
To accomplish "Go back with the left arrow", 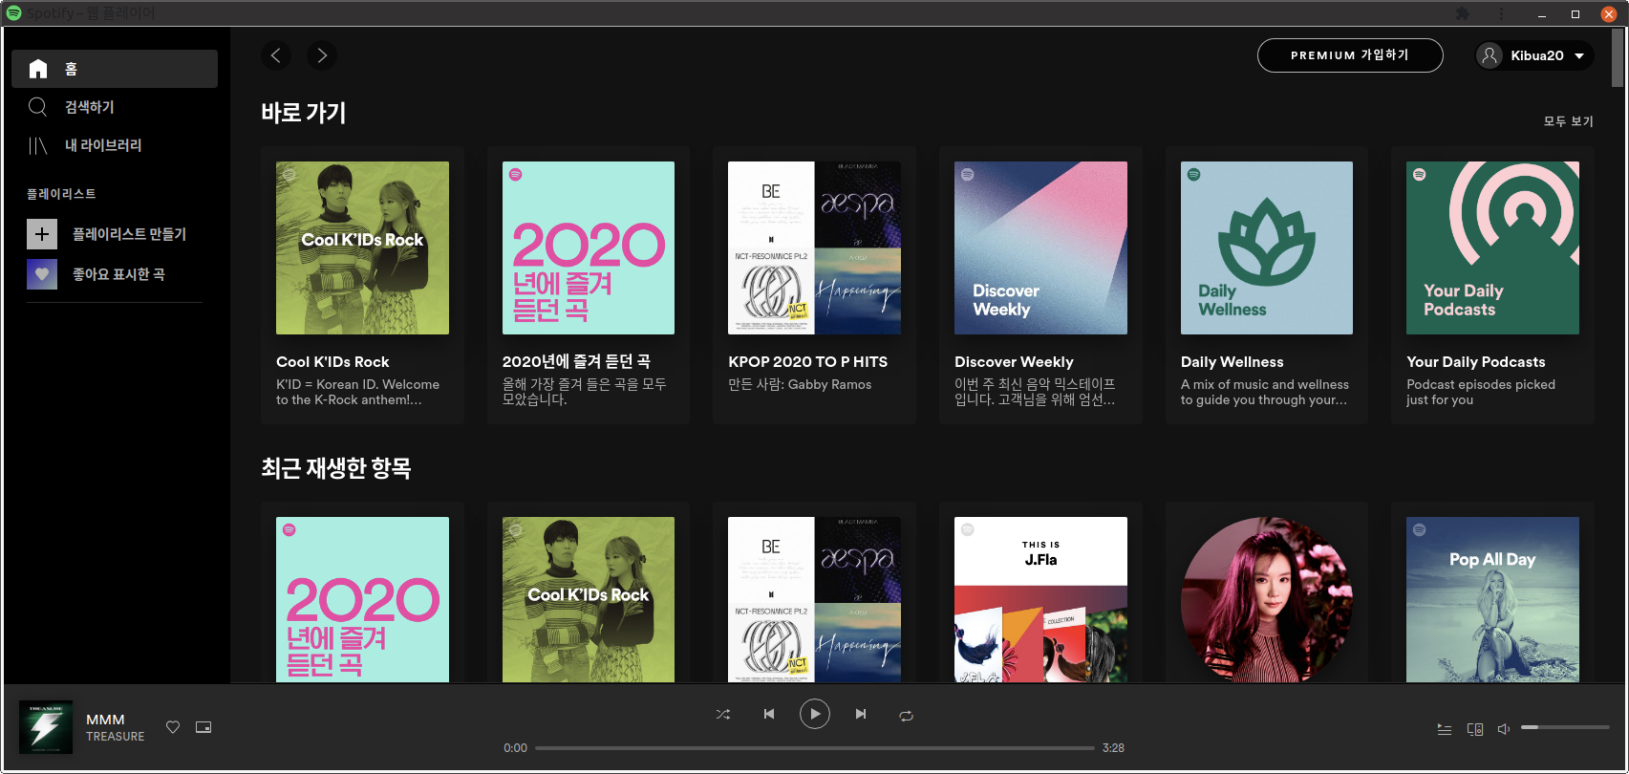I will [276, 55].
